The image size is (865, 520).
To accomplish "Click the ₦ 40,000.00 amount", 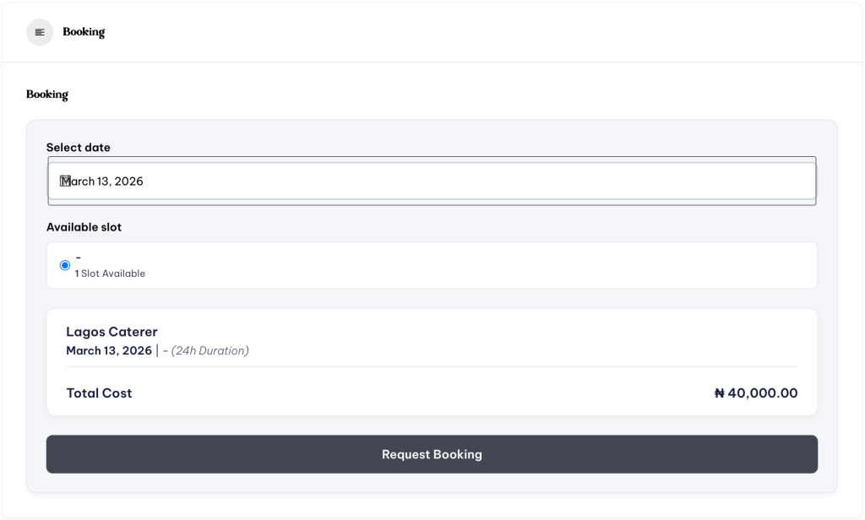I will click(756, 393).
